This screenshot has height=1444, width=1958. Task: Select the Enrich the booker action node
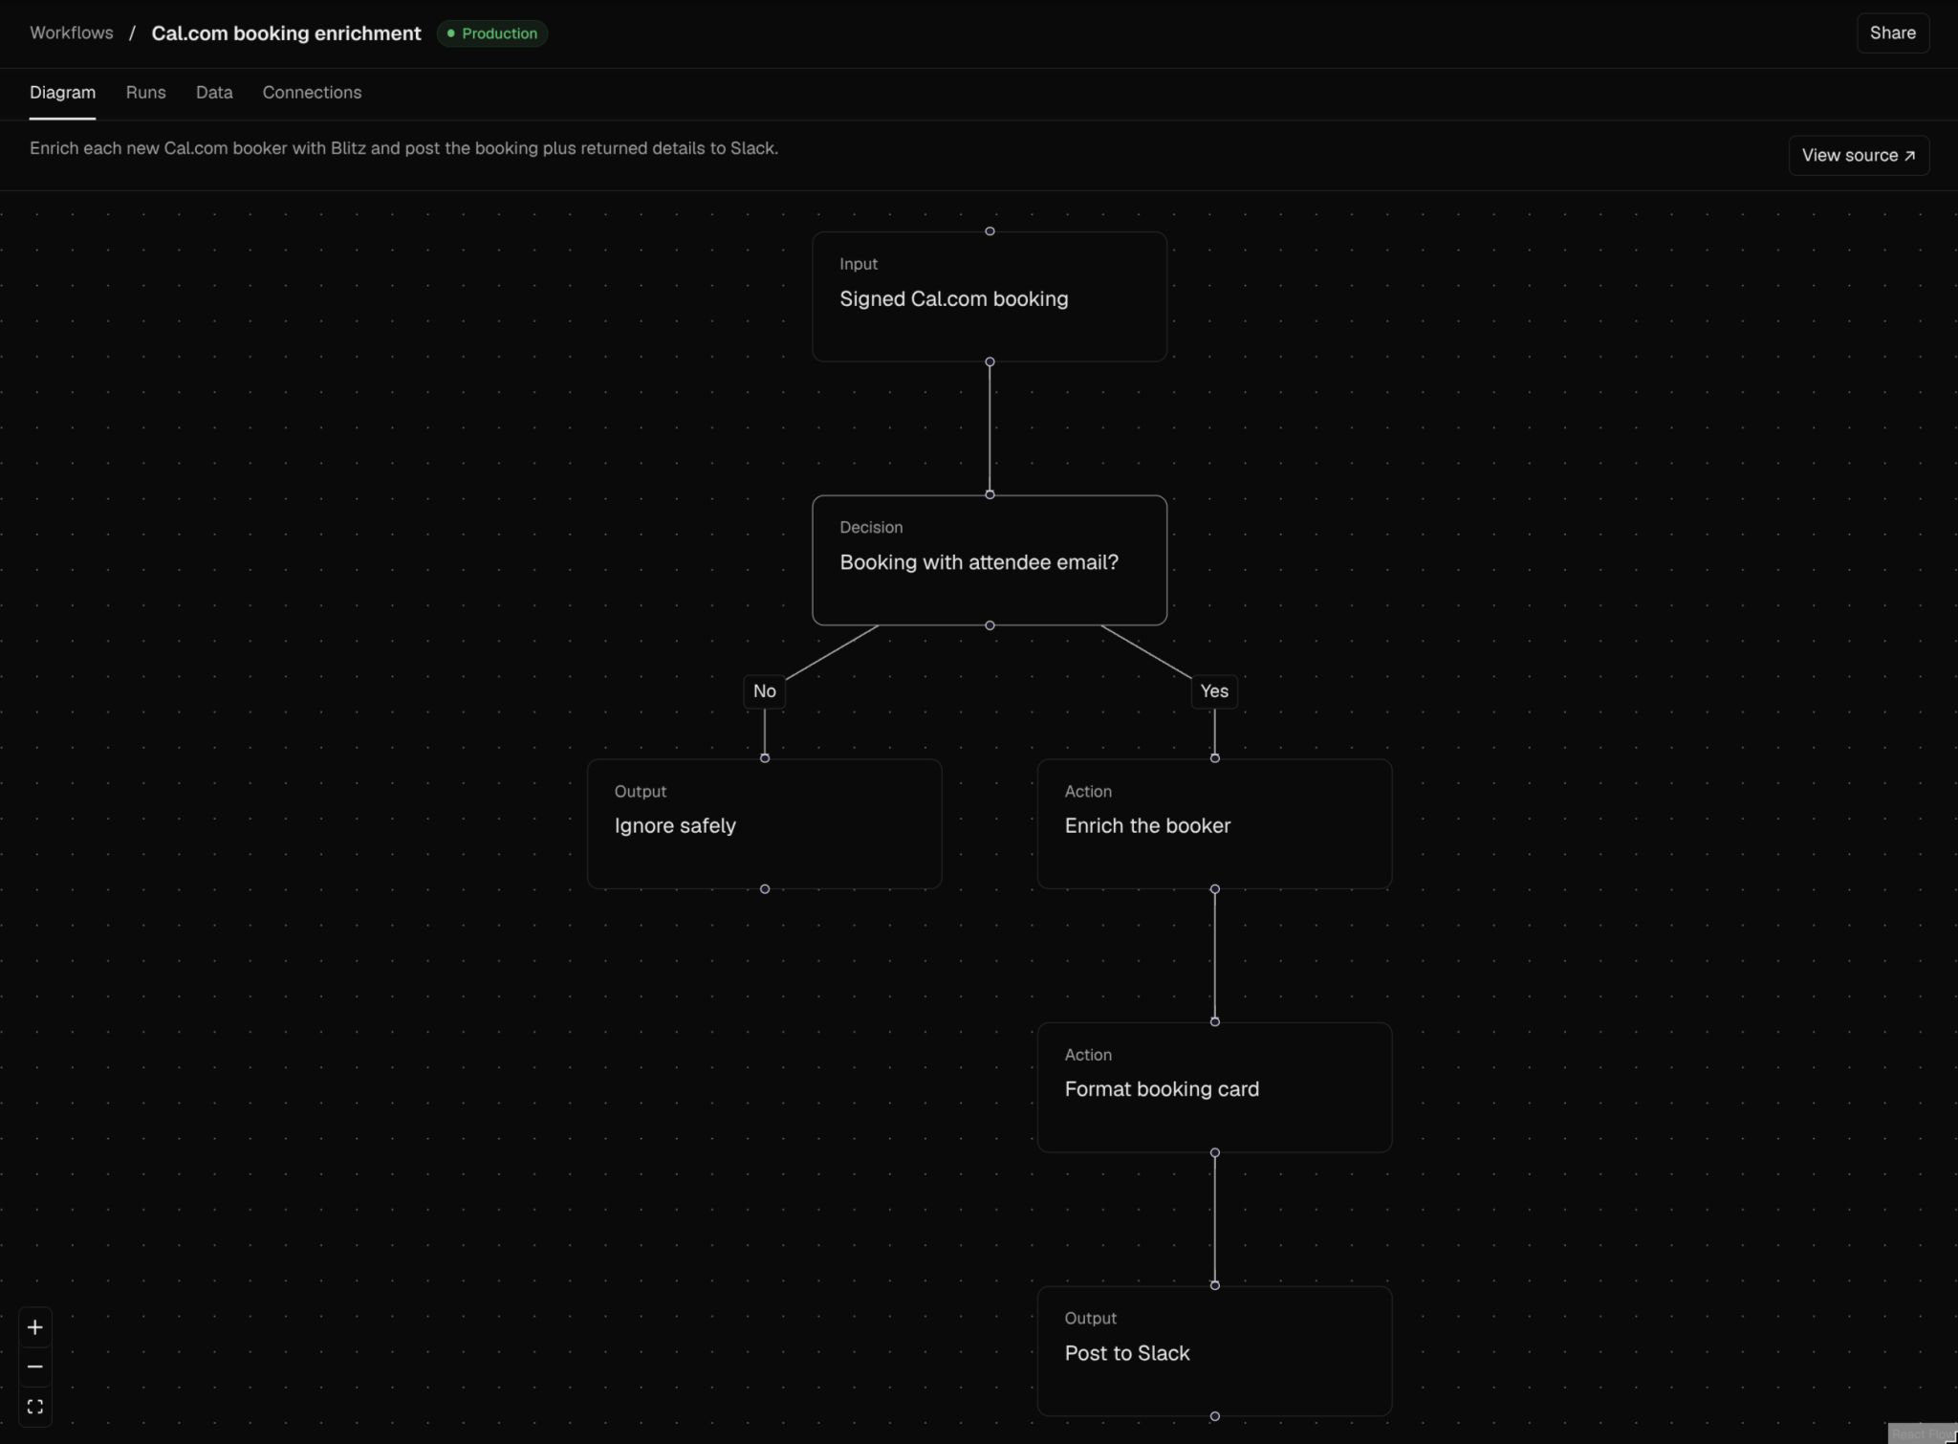click(1214, 824)
